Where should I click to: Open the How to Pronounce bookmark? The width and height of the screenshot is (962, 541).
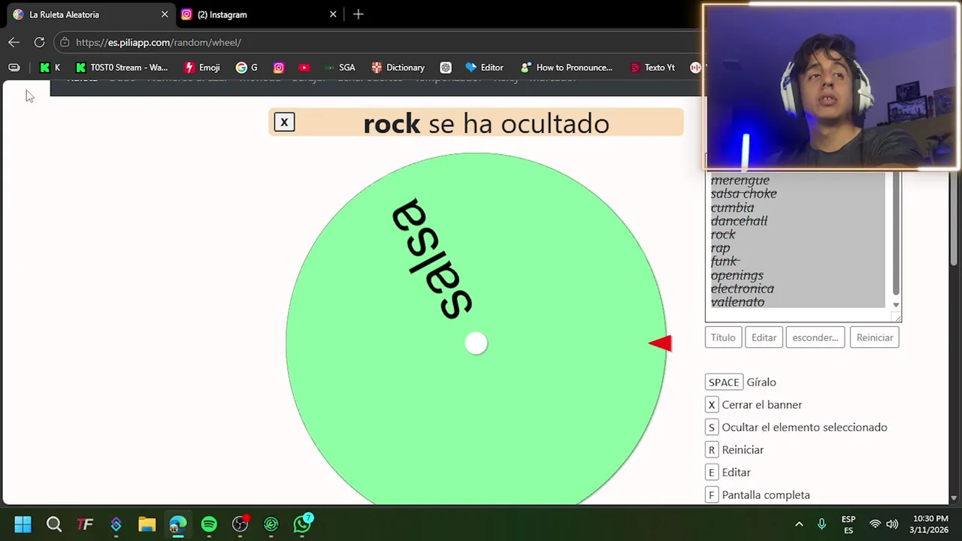pos(567,68)
